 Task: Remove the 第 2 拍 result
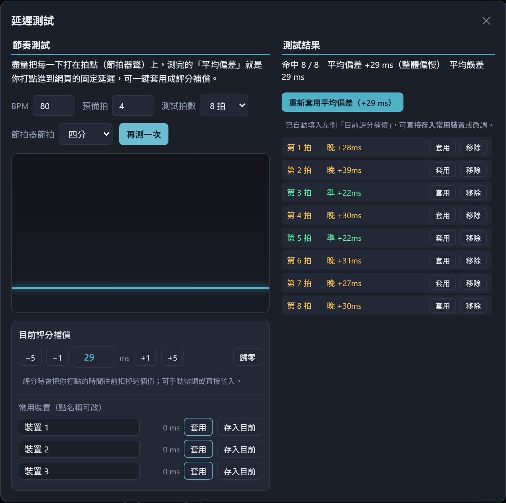tap(473, 170)
